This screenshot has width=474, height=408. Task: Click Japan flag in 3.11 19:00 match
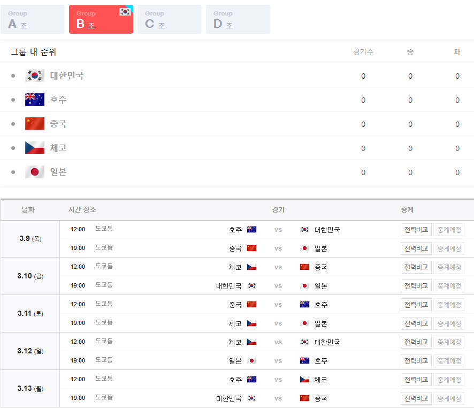point(304,323)
